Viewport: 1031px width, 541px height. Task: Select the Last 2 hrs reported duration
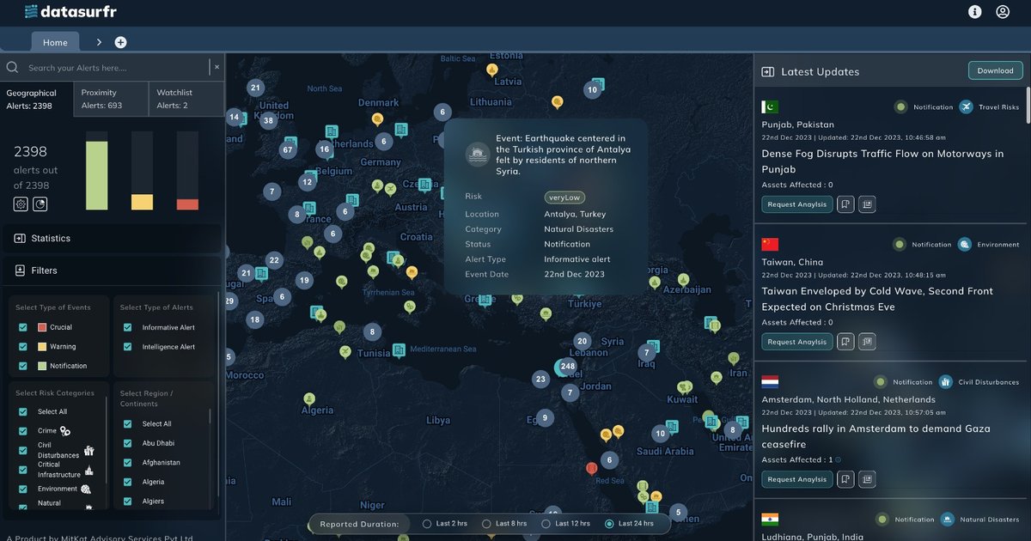pyautogui.click(x=427, y=524)
